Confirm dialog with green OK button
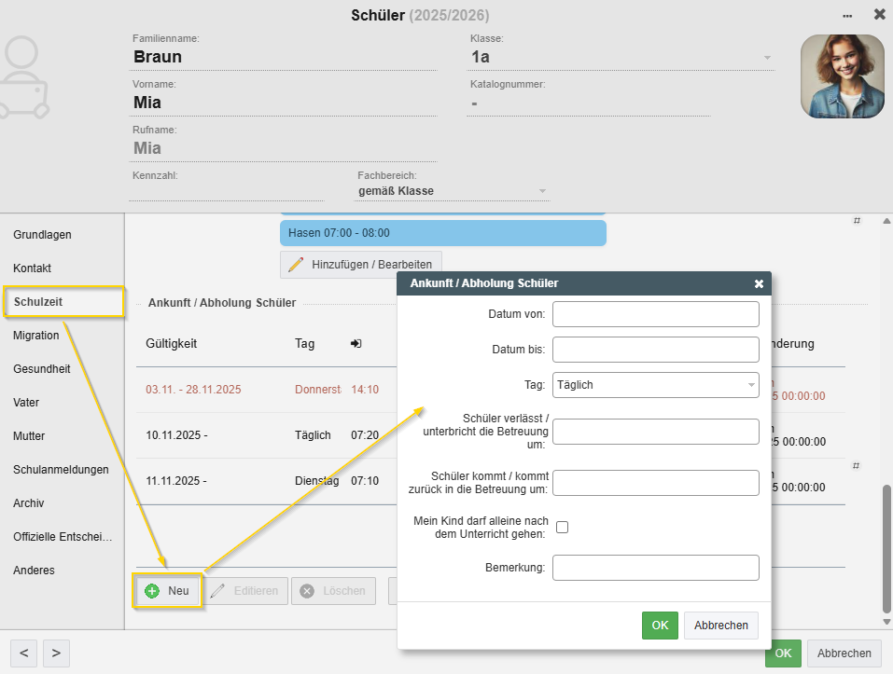Image resolution: width=893 pixels, height=674 pixels. coord(660,626)
